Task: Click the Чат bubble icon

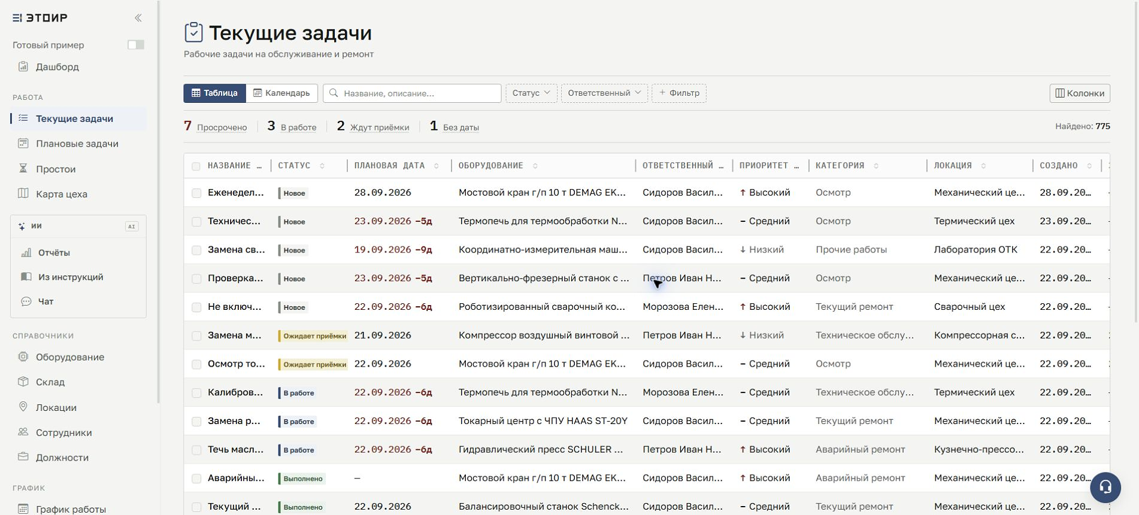Action: [26, 301]
